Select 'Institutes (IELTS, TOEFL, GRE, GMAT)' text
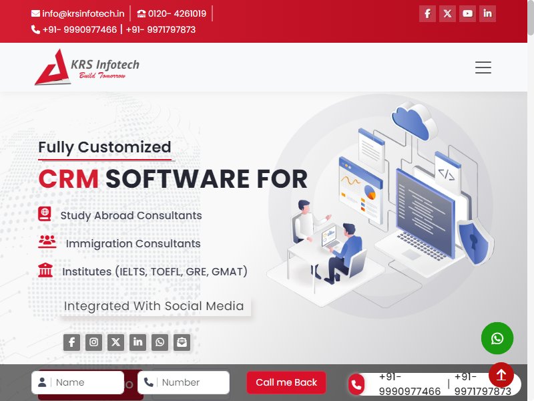 tap(155, 271)
